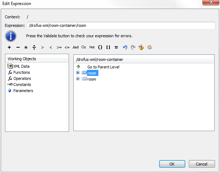Insert the division operator
This screenshot has height=173, width=220.
click(34, 47)
